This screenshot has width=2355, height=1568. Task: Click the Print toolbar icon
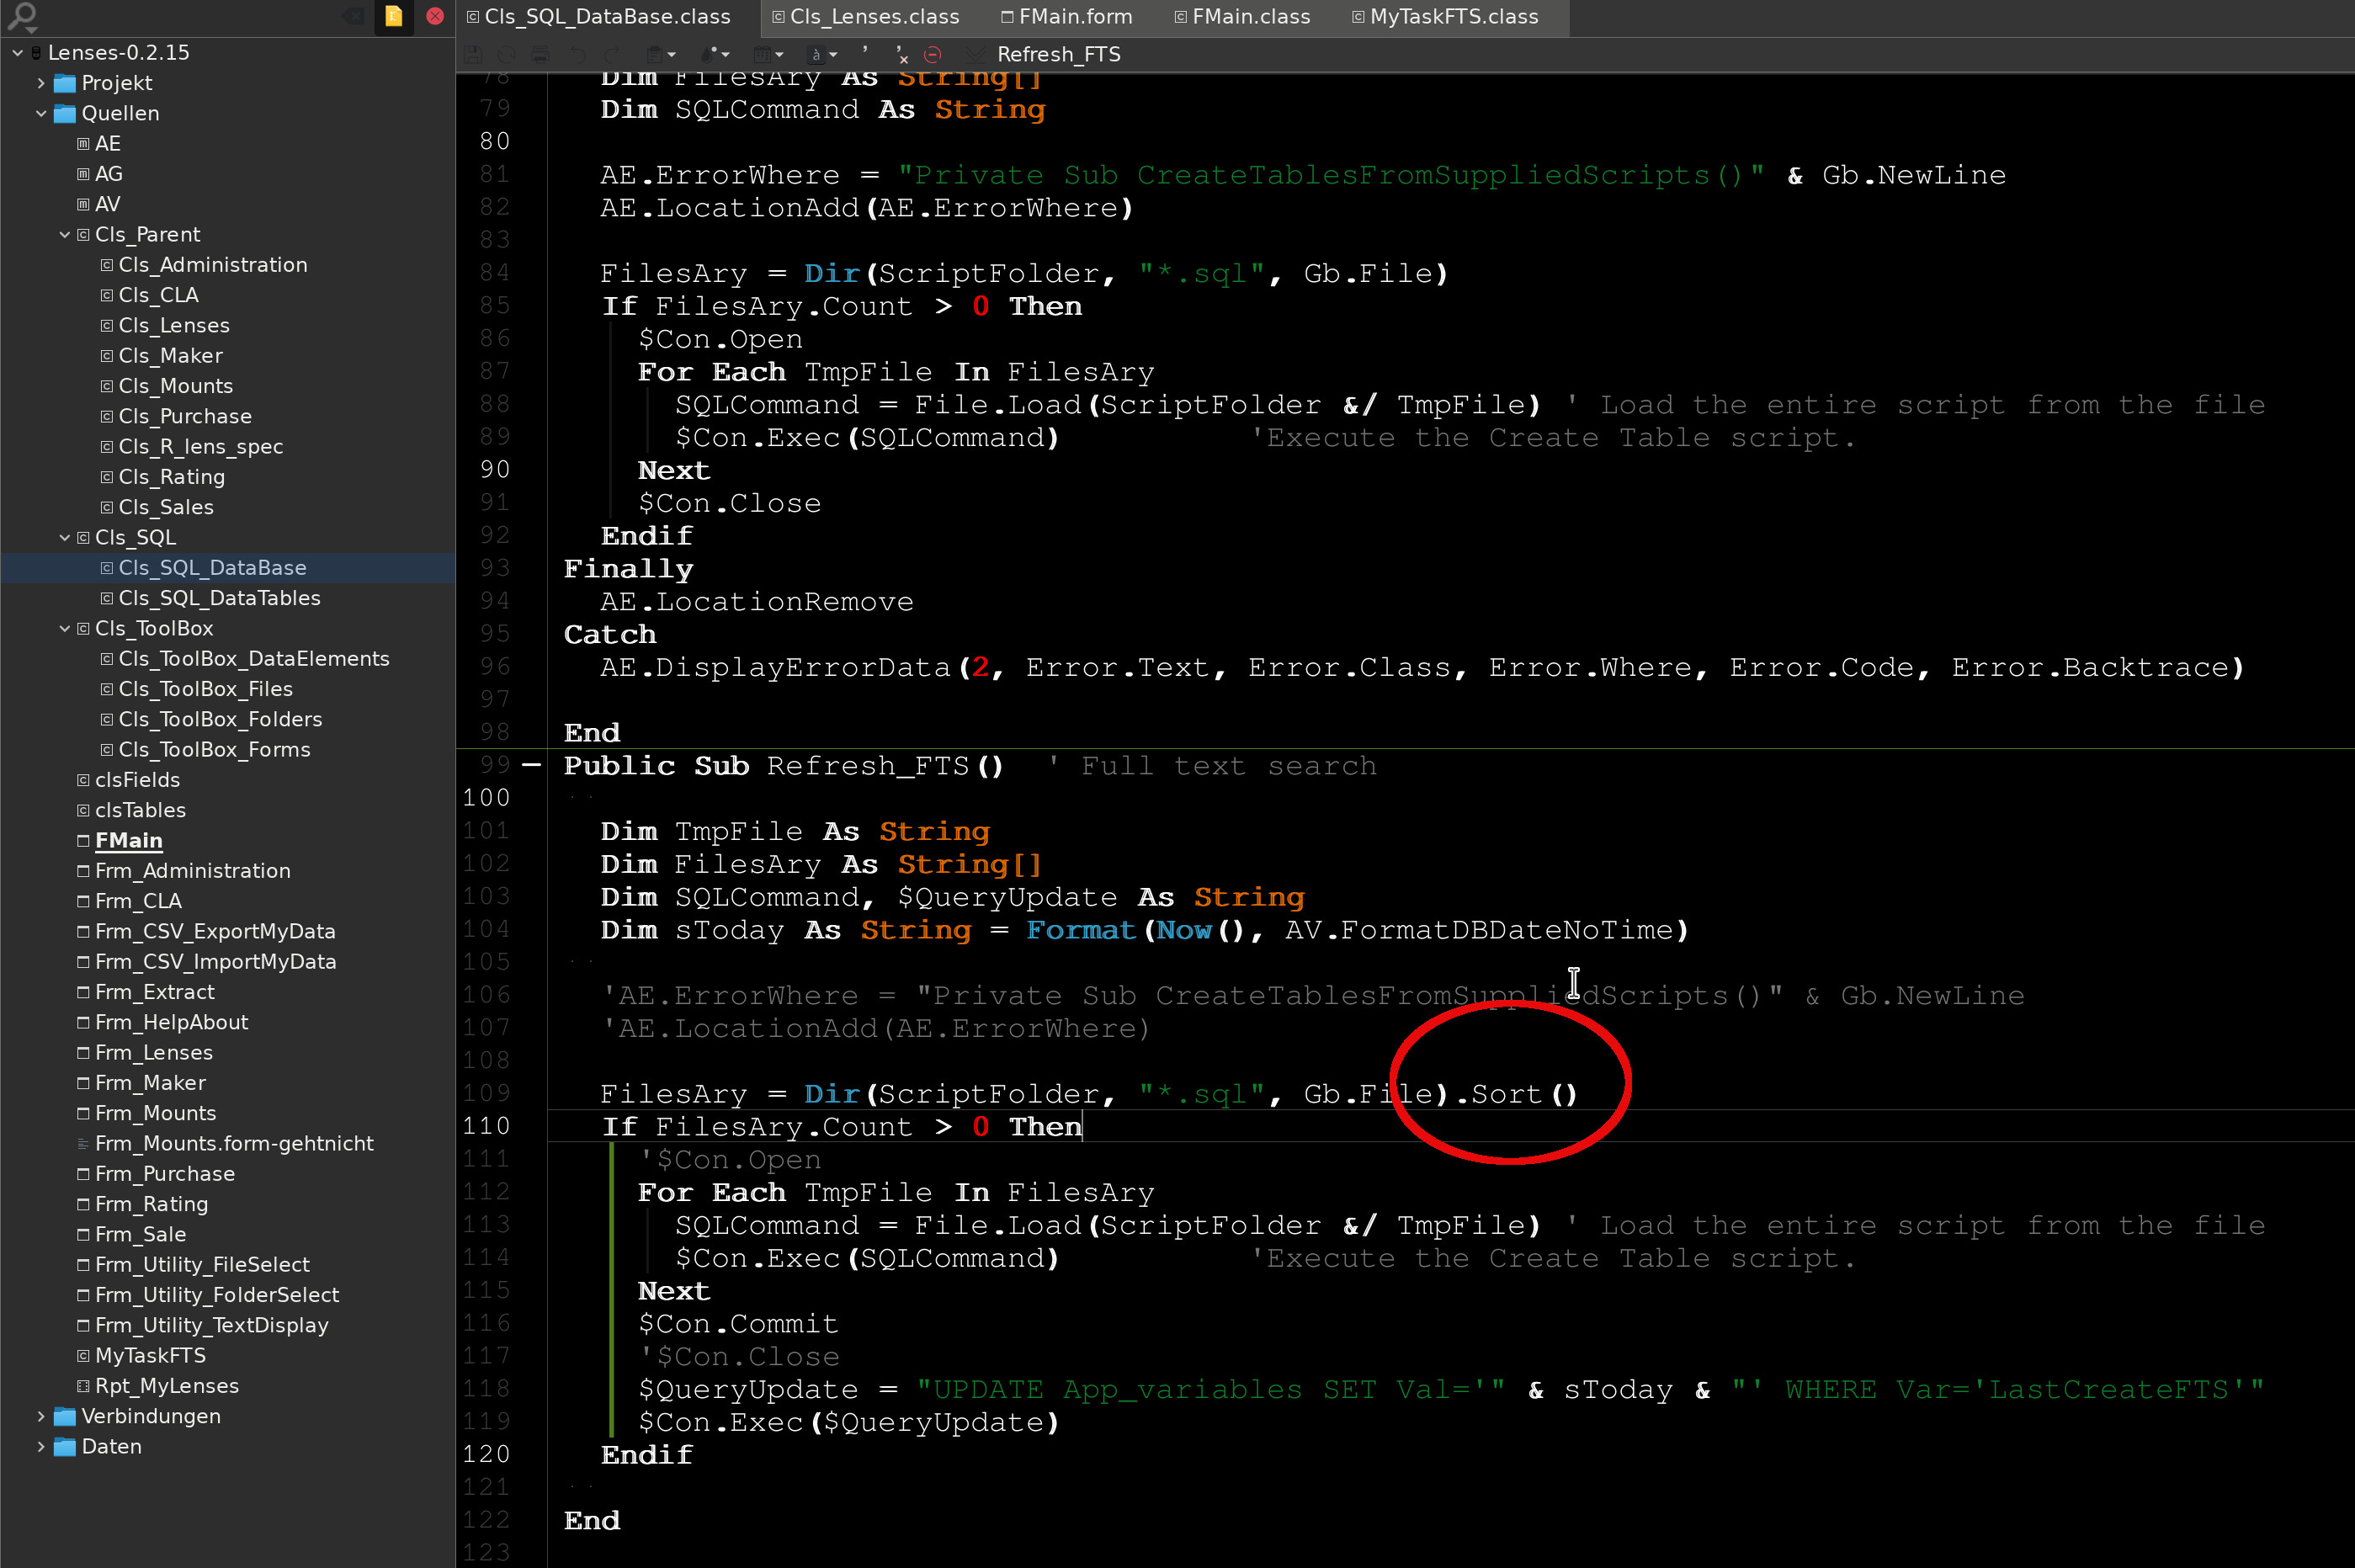[x=540, y=54]
